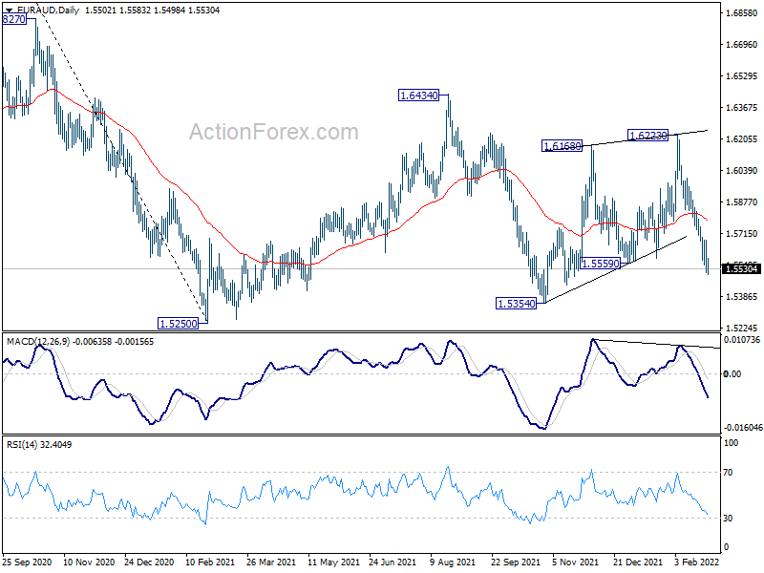Click the EURAUD,Daily chart title
This screenshot has width=764, height=573.
point(48,10)
